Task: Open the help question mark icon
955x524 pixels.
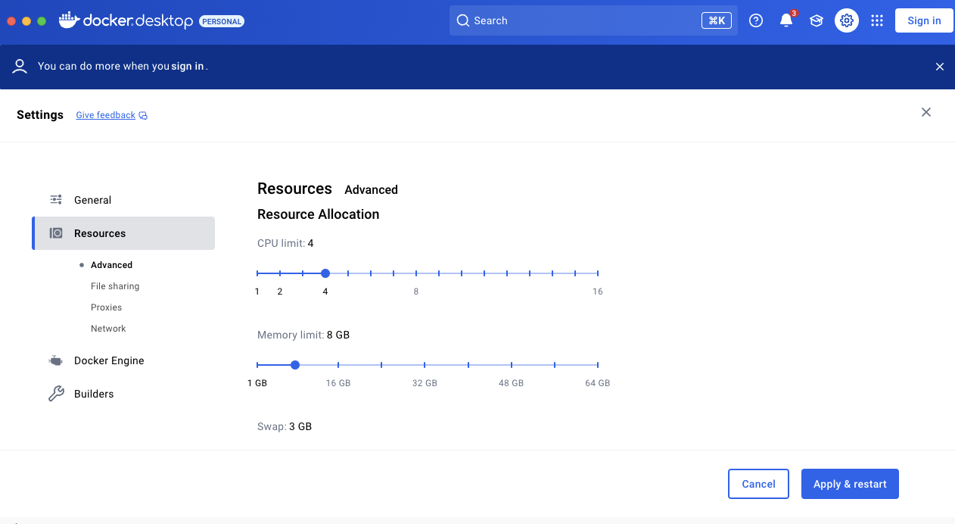Action: (x=755, y=21)
